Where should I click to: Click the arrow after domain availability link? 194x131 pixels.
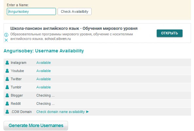(87, 112)
